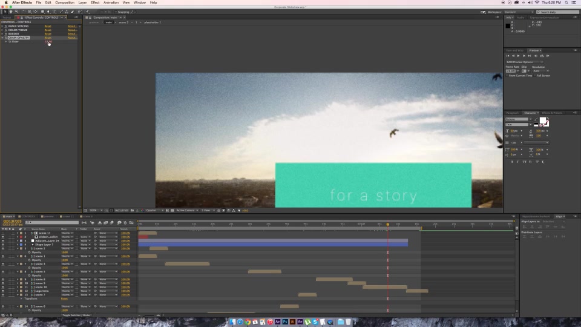Select the Puppet Pin tool
The height and width of the screenshot is (327, 581).
coord(87,12)
